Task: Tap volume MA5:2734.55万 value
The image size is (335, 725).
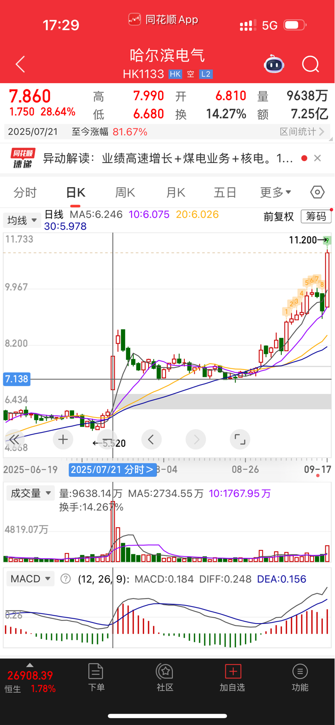Action: pyautogui.click(x=166, y=493)
